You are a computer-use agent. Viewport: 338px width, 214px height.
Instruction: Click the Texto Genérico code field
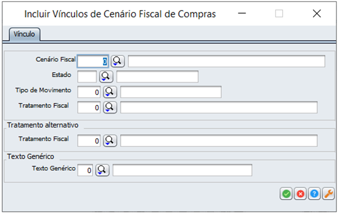tap(85, 170)
